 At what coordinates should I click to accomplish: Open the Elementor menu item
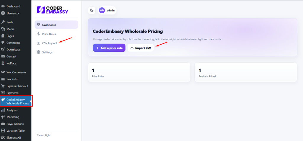coord(13,13)
